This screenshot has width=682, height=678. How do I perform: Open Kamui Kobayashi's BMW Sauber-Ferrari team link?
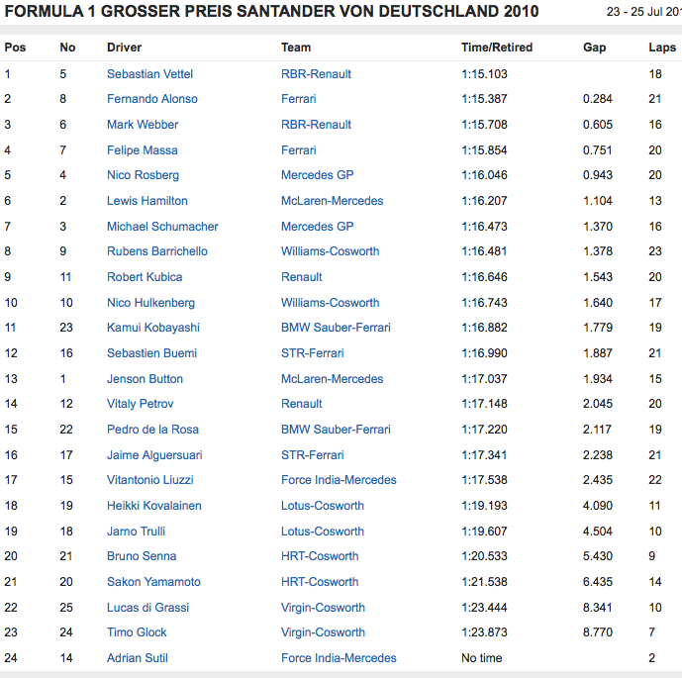[x=336, y=328]
